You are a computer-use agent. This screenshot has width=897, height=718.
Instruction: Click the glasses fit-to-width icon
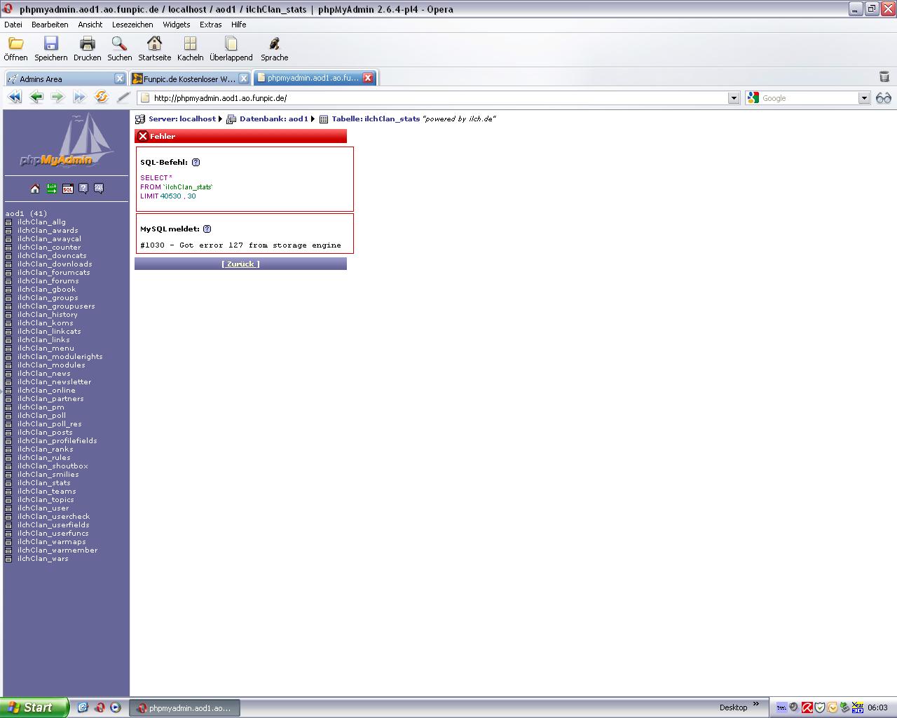883,98
